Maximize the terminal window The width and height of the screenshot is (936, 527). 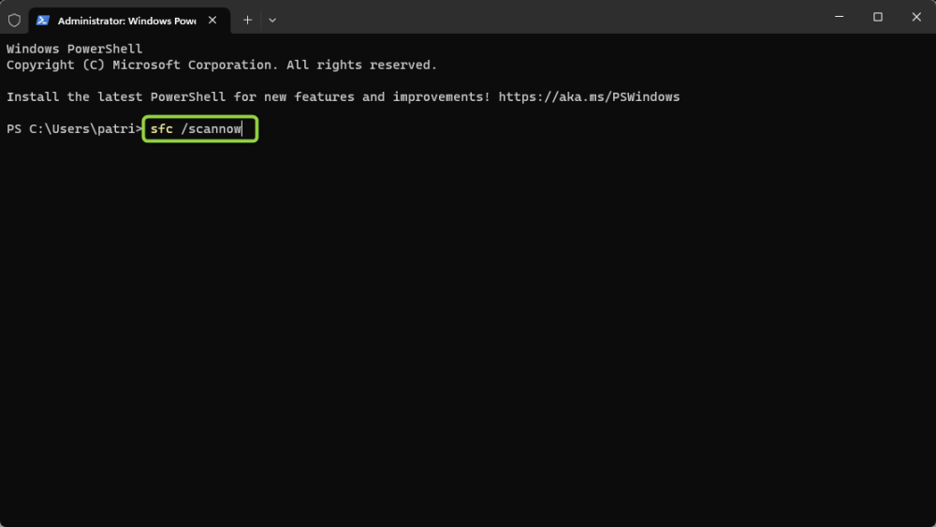(878, 17)
